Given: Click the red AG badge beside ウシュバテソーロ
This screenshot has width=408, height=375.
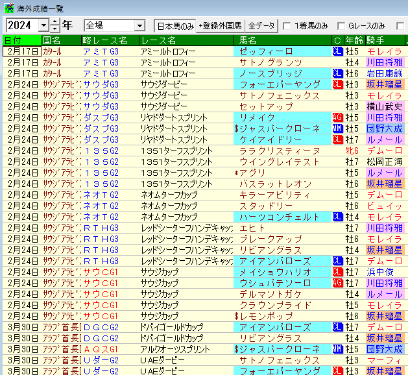Looking at the screenshot, I should point(337,283).
